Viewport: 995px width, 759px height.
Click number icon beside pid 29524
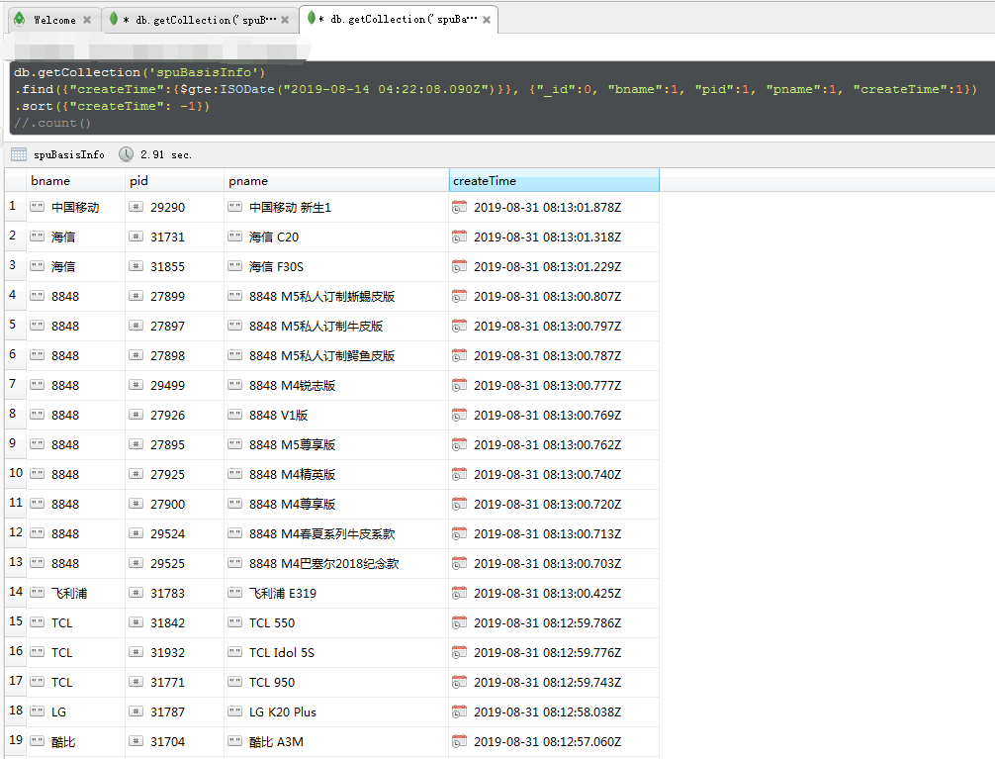[136, 533]
